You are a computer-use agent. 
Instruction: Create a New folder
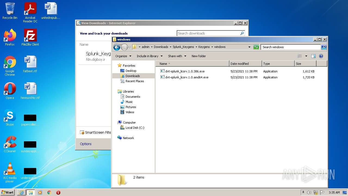(x=199, y=56)
